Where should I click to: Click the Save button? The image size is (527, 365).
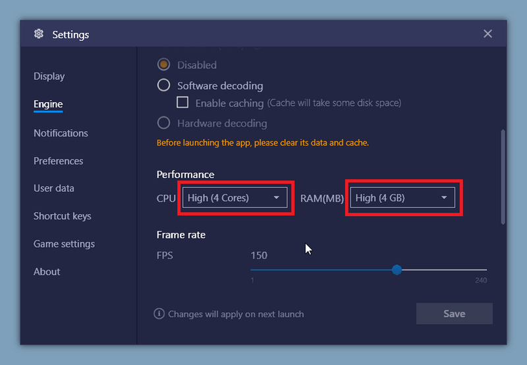pos(455,314)
